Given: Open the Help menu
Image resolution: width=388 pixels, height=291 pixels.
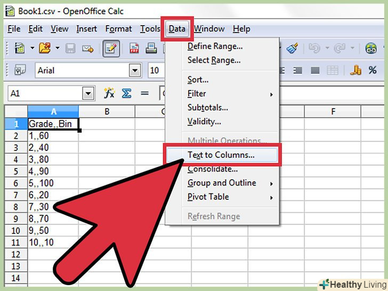Looking at the screenshot, I should click(241, 29).
